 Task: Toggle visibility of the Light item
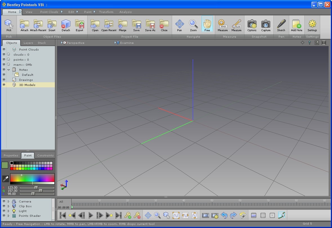(4, 211)
